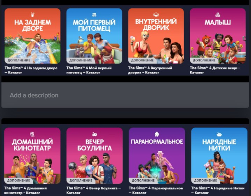
Task: Open The Sims 4 Детские вещи – Каталог link
Action: 215,70
